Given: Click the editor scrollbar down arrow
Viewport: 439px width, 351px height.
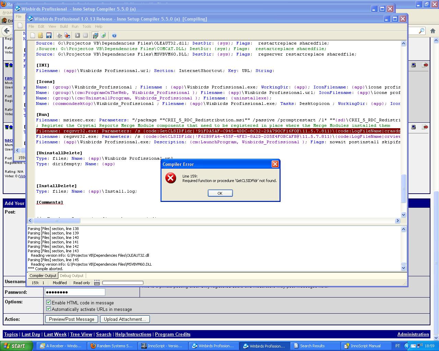Looking at the screenshot, I should click(403, 215).
